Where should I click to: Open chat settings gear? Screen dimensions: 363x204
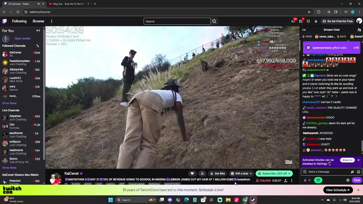pos(348,180)
